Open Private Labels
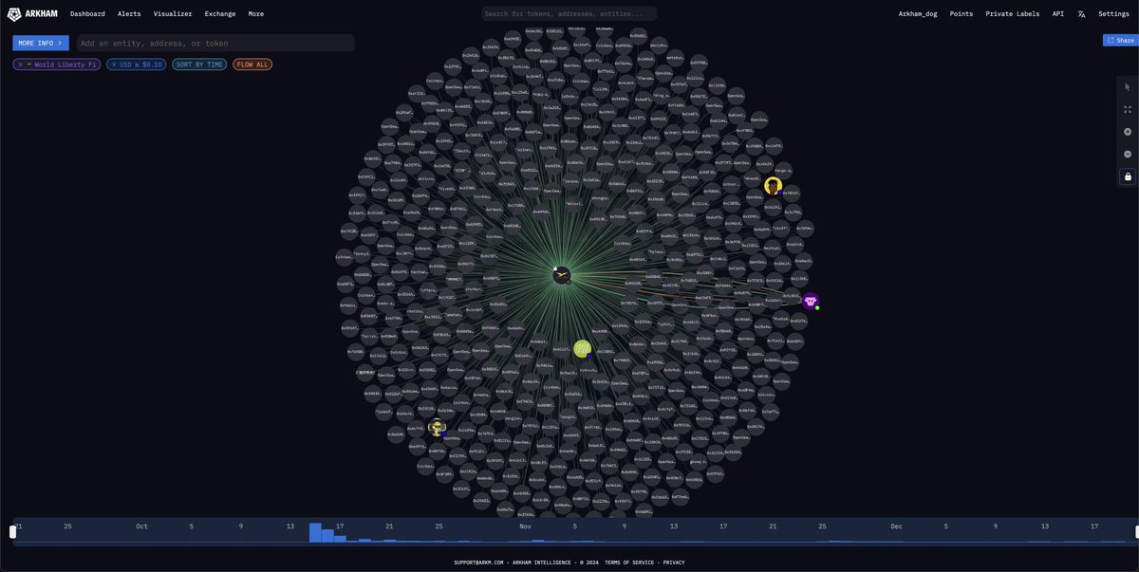Screen dimensions: 1139x572 point(1013,14)
